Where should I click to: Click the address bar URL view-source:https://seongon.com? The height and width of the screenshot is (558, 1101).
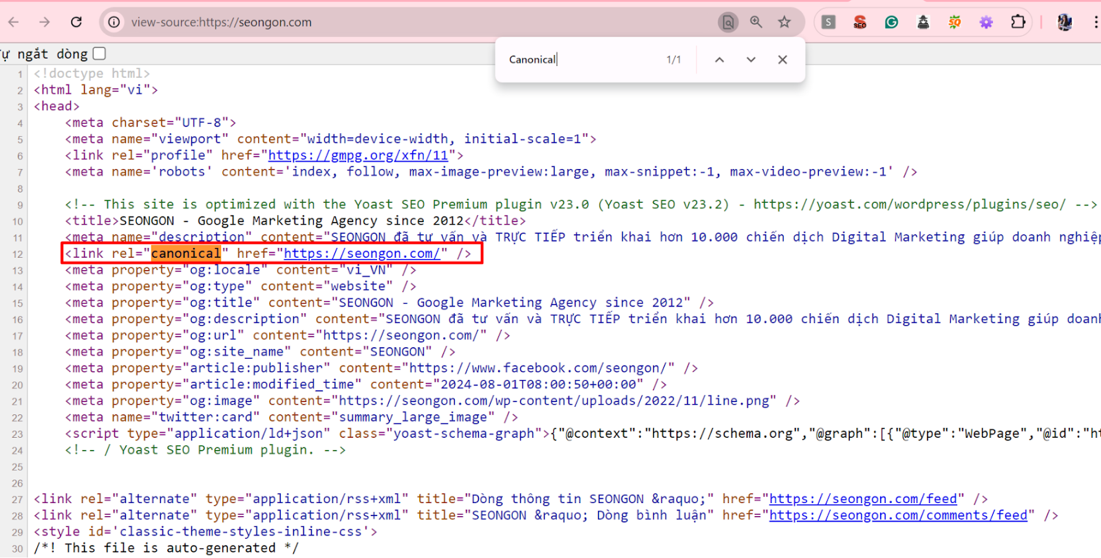(x=222, y=22)
